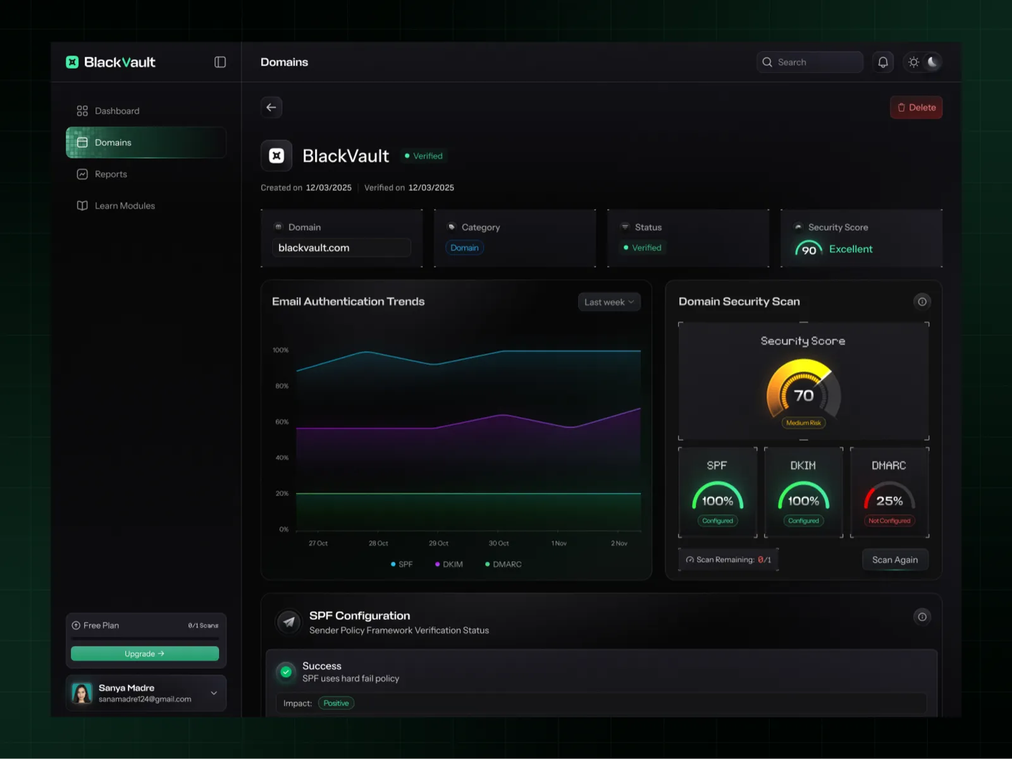Image resolution: width=1012 pixels, height=759 pixels.
Task: Expand Sanya Madre account menu
Action: click(x=214, y=693)
